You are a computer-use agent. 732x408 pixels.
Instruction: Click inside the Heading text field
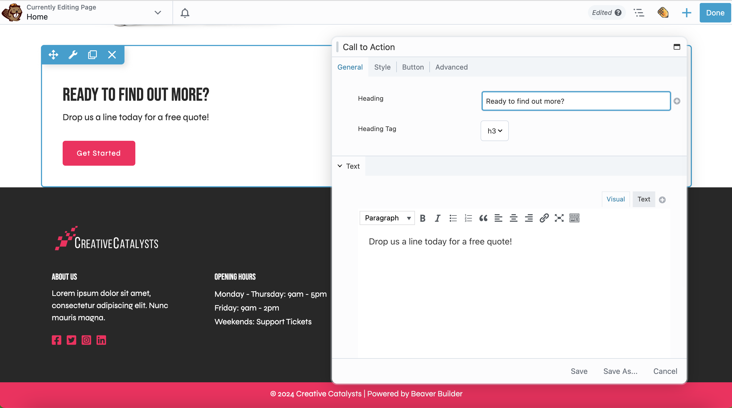coord(576,101)
